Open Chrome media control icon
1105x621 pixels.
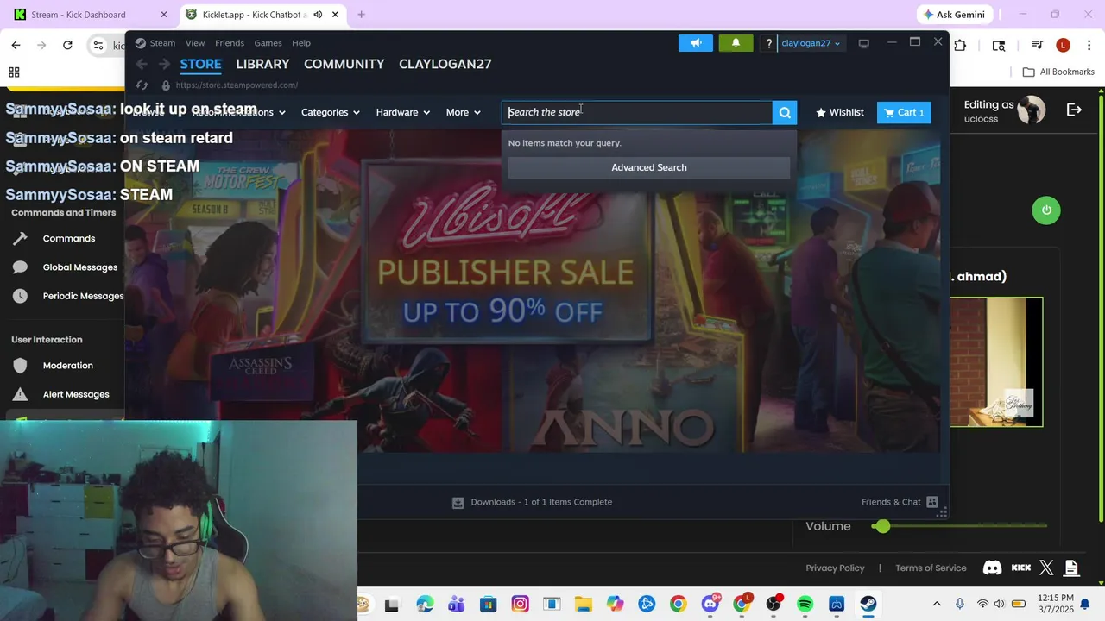pos(1038,45)
